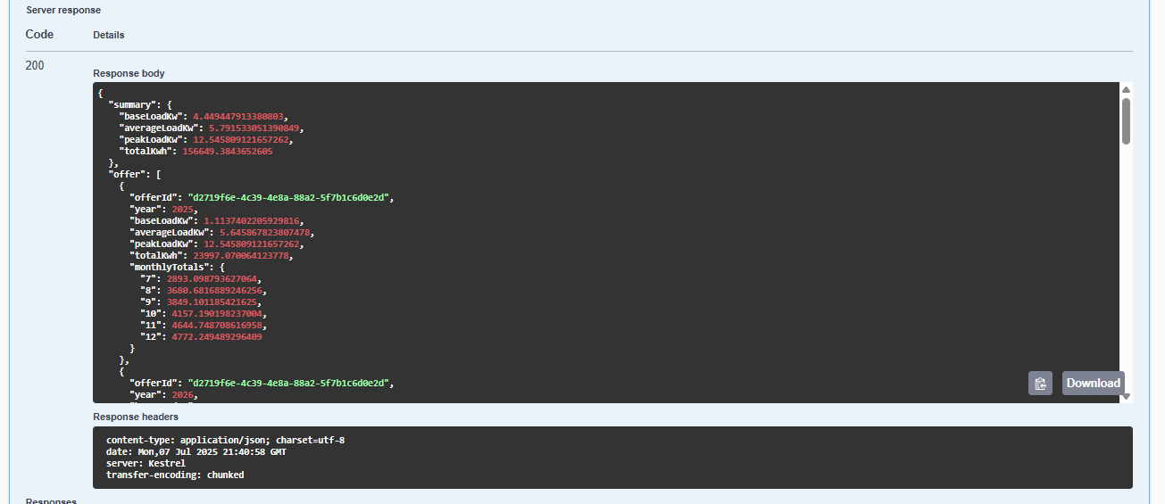Screen dimensions: 1165x504
Task: Download the response body
Action: coord(1093,384)
